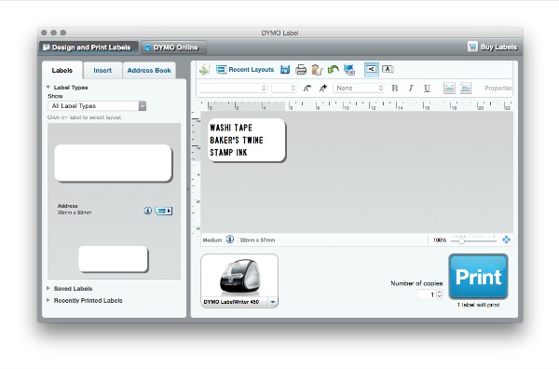Increase font size icon

[323, 89]
